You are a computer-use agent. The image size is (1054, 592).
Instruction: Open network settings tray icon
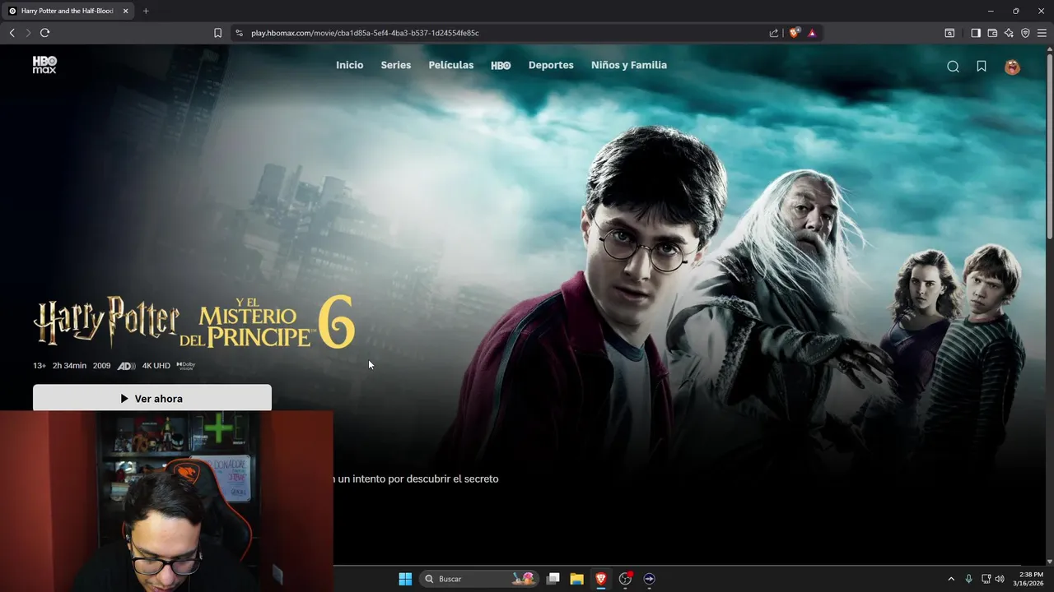click(x=986, y=579)
